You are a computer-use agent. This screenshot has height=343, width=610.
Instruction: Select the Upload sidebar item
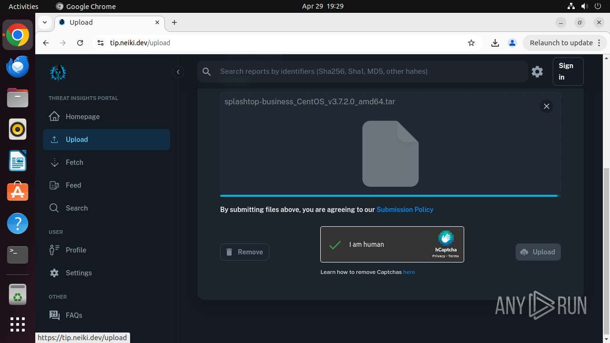[x=106, y=140]
